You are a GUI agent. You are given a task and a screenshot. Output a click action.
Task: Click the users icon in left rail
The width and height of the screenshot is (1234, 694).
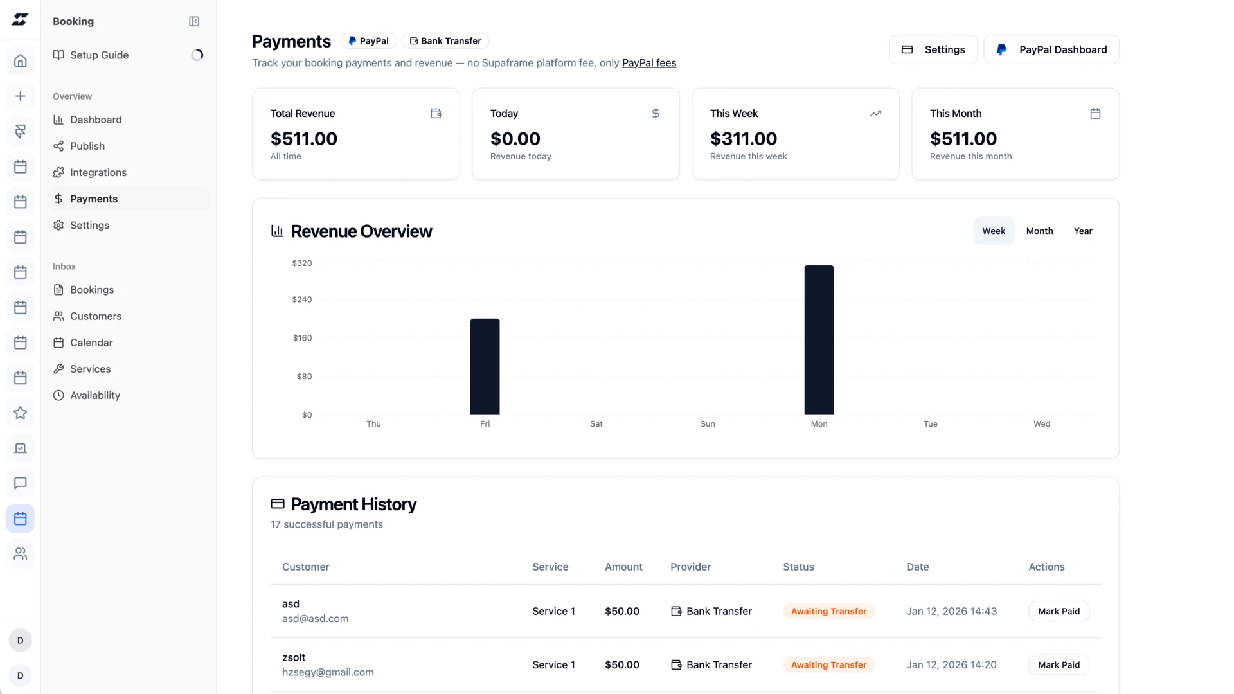click(x=21, y=553)
